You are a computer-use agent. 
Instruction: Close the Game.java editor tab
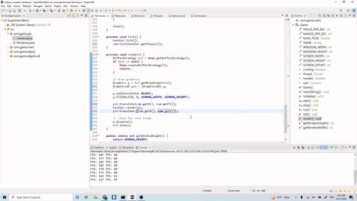[x=108, y=16]
